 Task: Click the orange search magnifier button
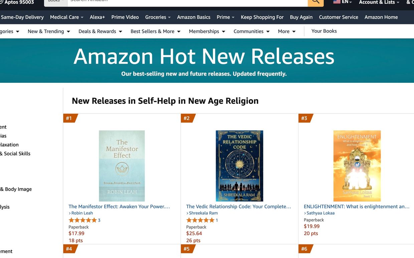(316, 2)
